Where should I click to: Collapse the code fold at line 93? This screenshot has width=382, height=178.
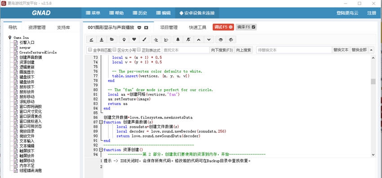coord(101,150)
